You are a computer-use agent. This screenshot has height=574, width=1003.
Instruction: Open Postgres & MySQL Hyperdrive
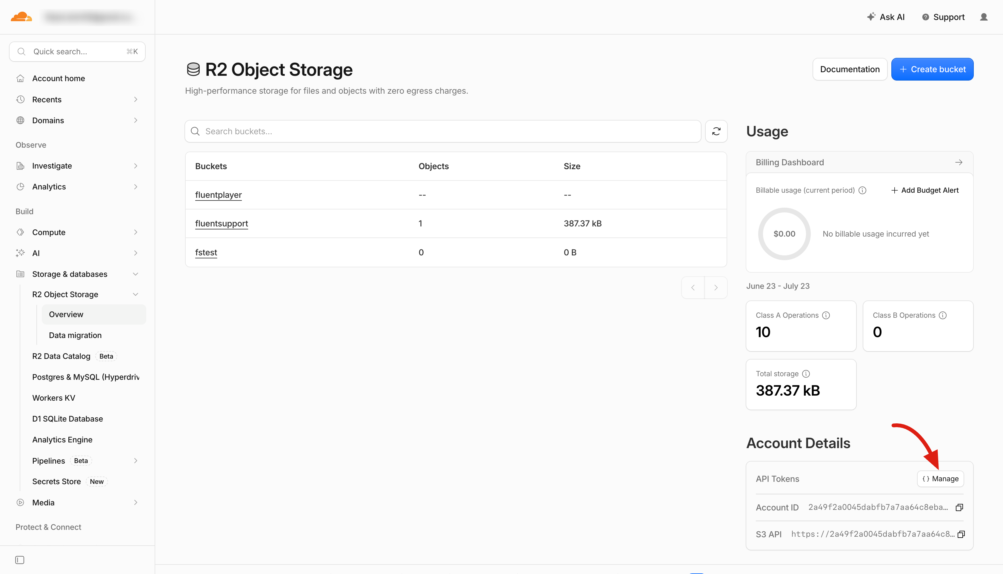tap(86, 377)
